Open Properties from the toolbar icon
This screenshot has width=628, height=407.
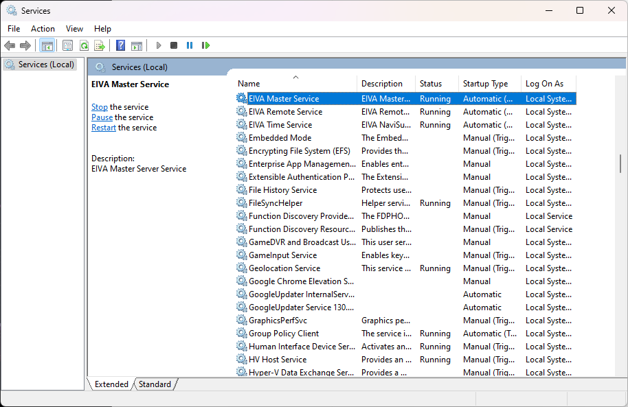pos(68,45)
